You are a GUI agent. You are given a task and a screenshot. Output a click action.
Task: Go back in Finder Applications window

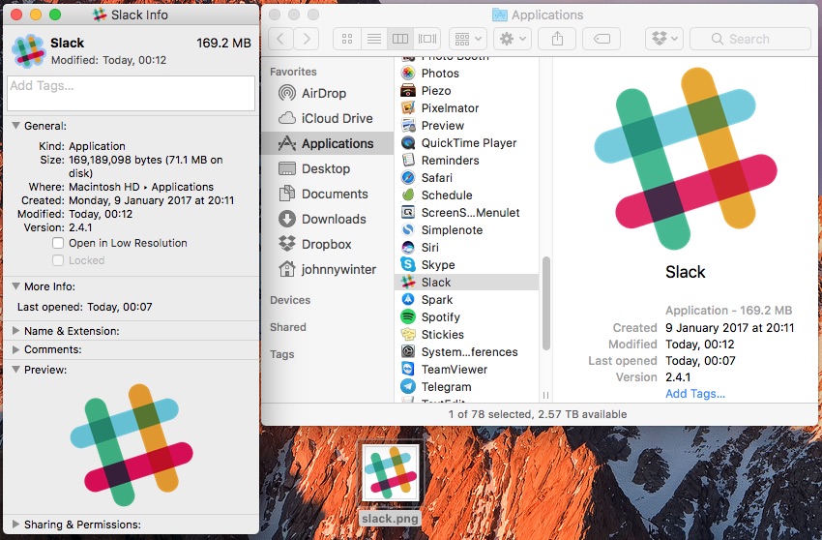point(281,39)
